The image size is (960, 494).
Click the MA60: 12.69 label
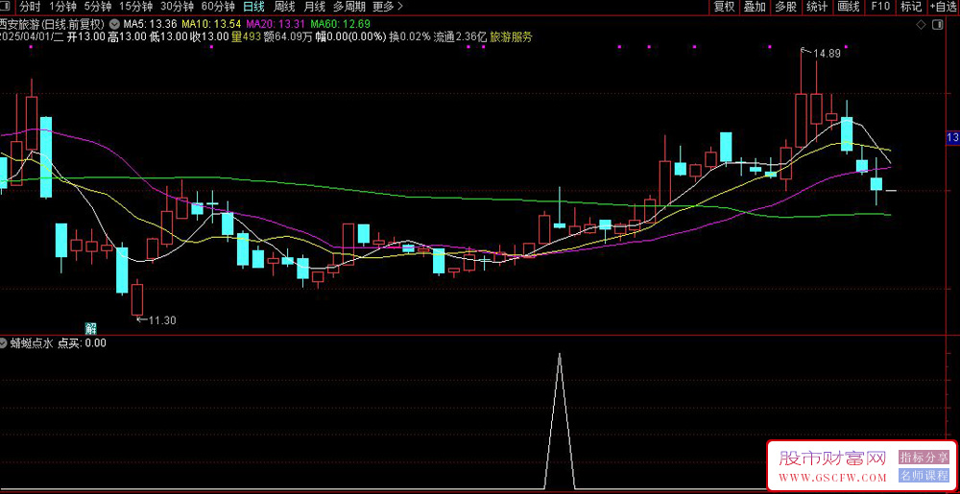341,24
